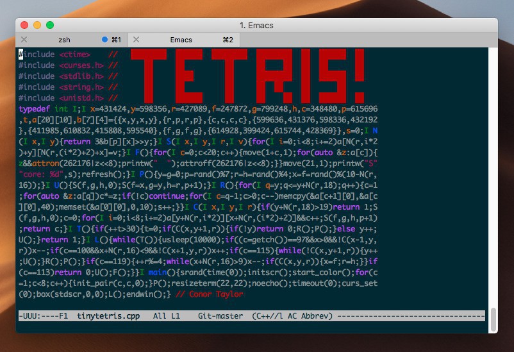514x352 pixels.
Task: Click 'srand(time(0))' in main
Action: (x=211, y=272)
